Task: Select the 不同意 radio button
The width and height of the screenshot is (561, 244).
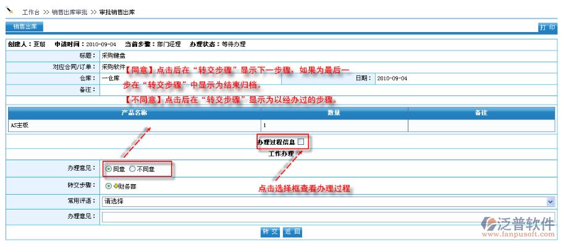Action: [x=132, y=169]
